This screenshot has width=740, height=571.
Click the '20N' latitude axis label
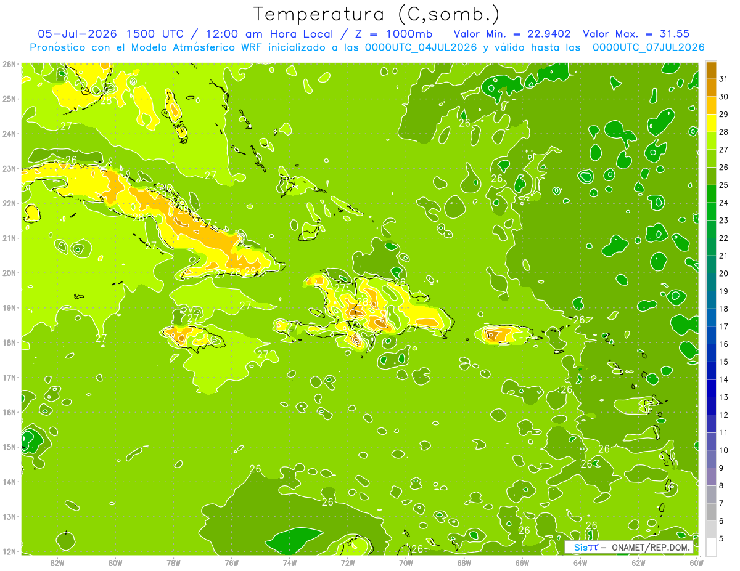pos(9,273)
